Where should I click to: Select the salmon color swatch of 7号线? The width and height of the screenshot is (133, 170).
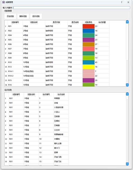click(89, 49)
